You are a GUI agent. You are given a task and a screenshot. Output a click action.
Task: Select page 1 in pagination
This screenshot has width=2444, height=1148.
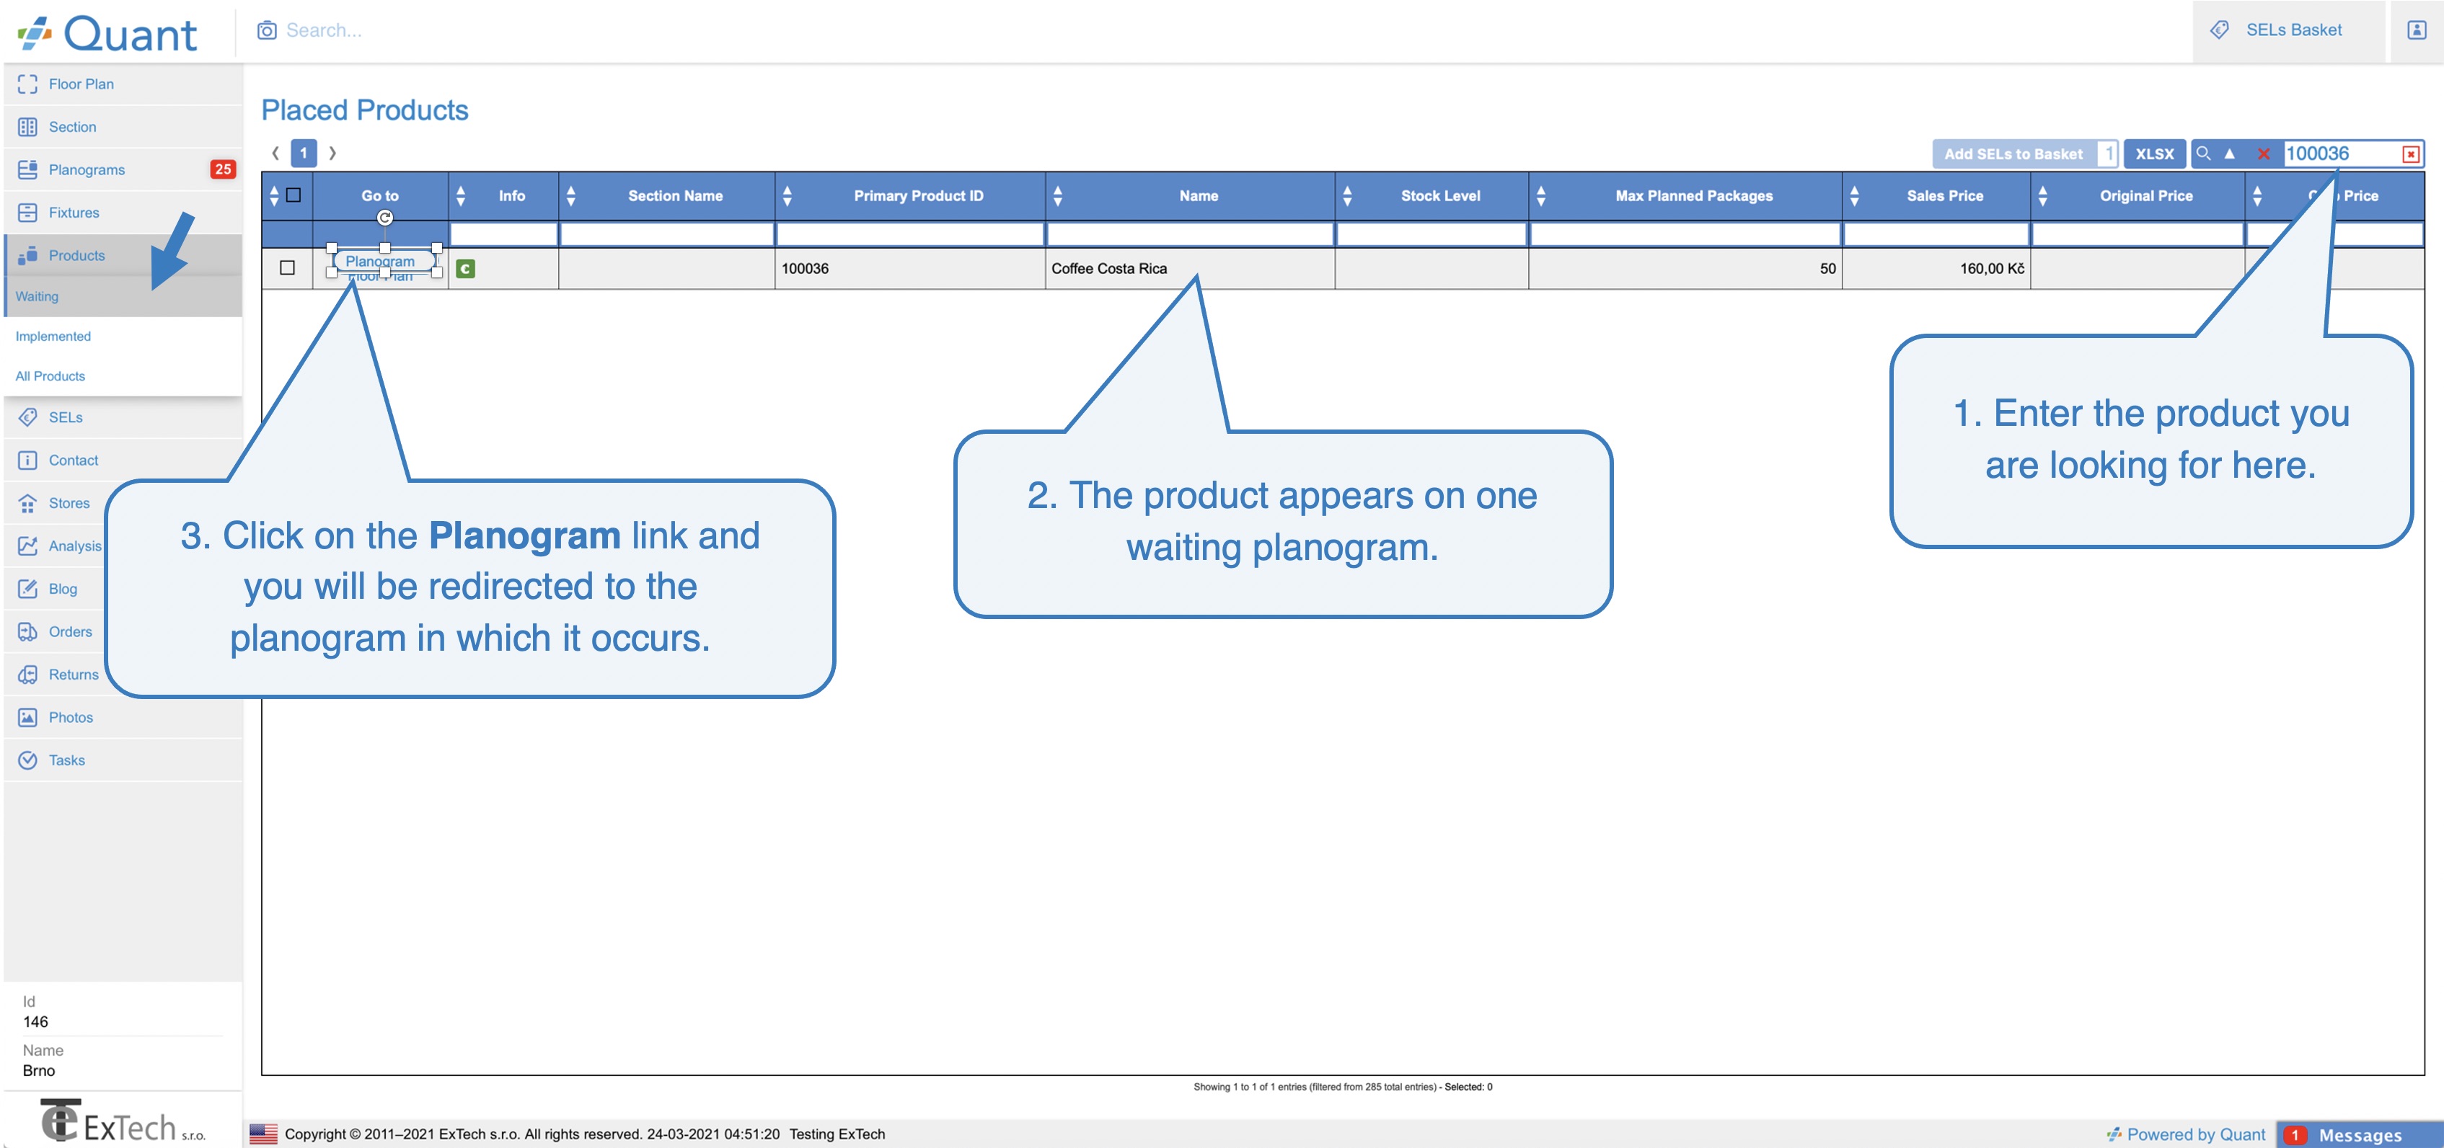click(x=304, y=153)
